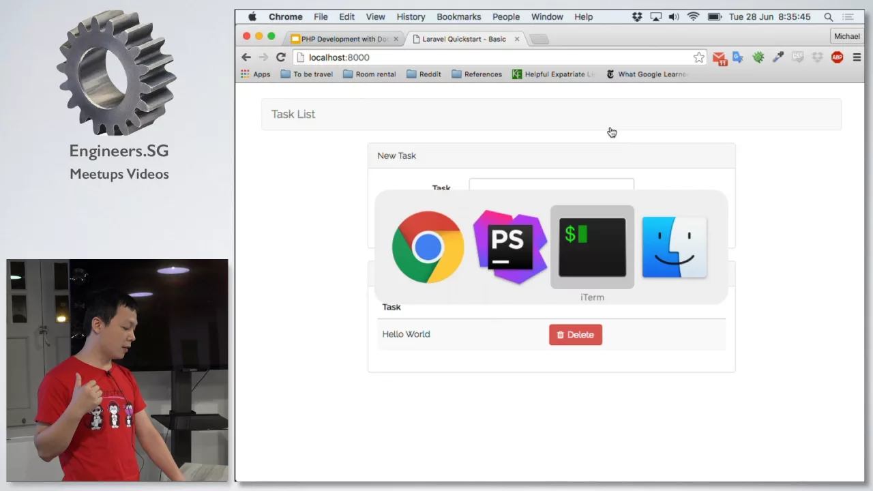Open the Dropbox extension in Chrome toolbar
The width and height of the screenshot is (873, 491).
click(x=817, y=57)
